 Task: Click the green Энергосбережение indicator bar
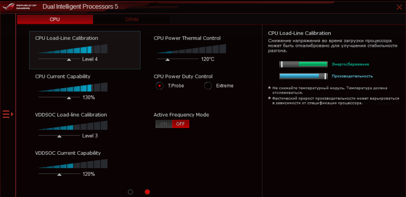(303, 64)
